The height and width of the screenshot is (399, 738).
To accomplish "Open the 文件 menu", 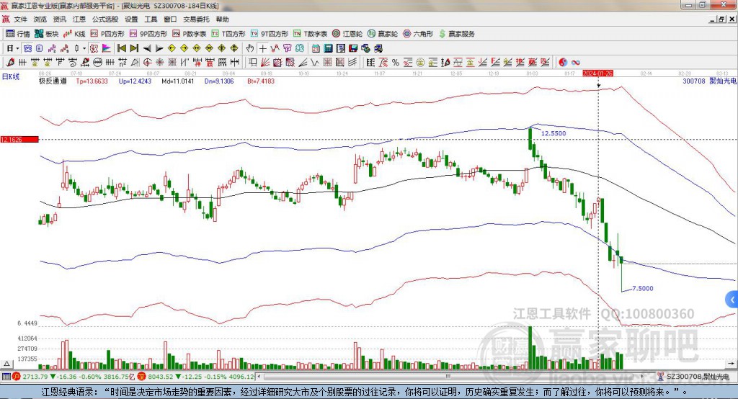I will pos(20,19).
